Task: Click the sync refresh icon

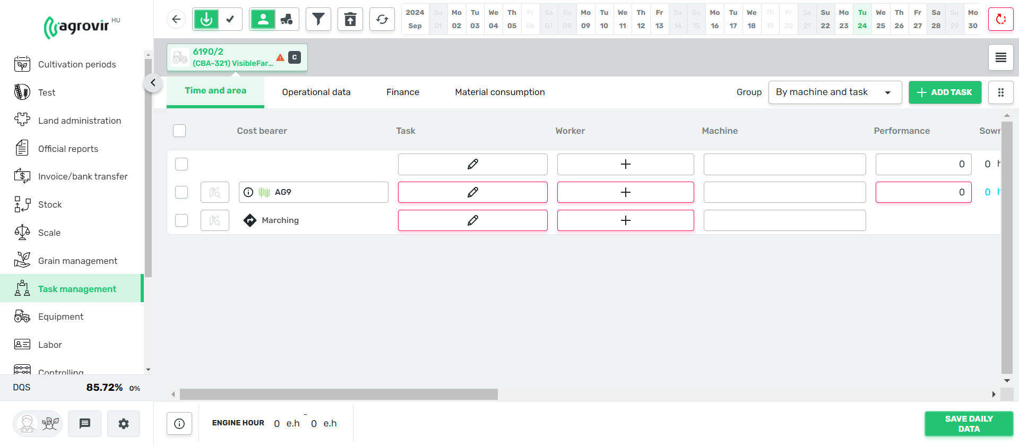Action: tap(382, 20)
